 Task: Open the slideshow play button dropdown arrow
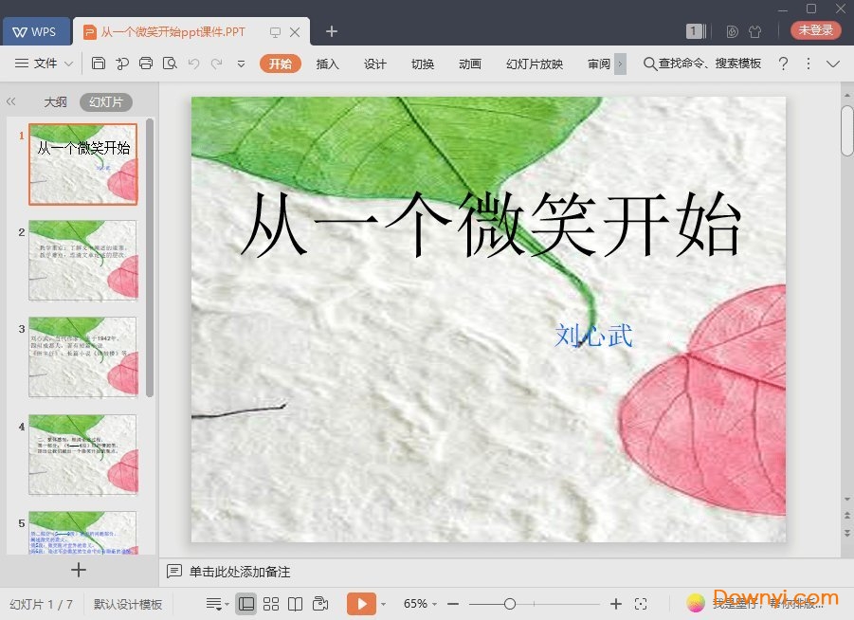tap(383, 603)
